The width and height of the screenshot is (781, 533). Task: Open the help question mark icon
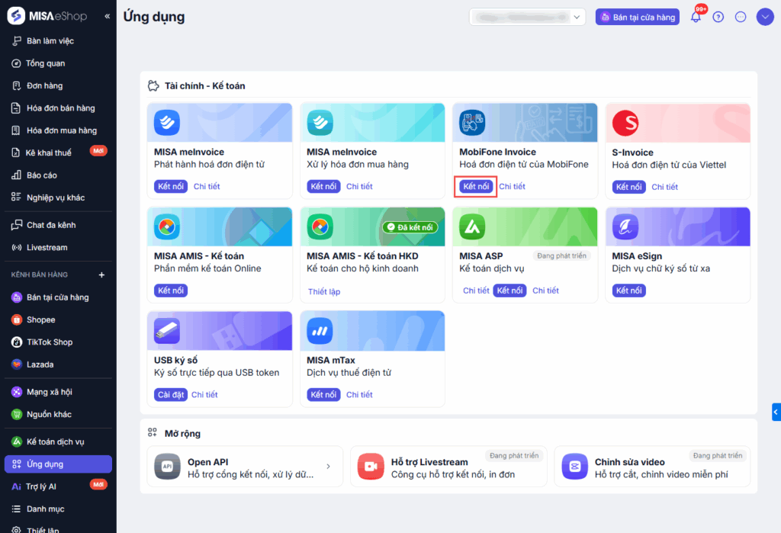(718, 17)
